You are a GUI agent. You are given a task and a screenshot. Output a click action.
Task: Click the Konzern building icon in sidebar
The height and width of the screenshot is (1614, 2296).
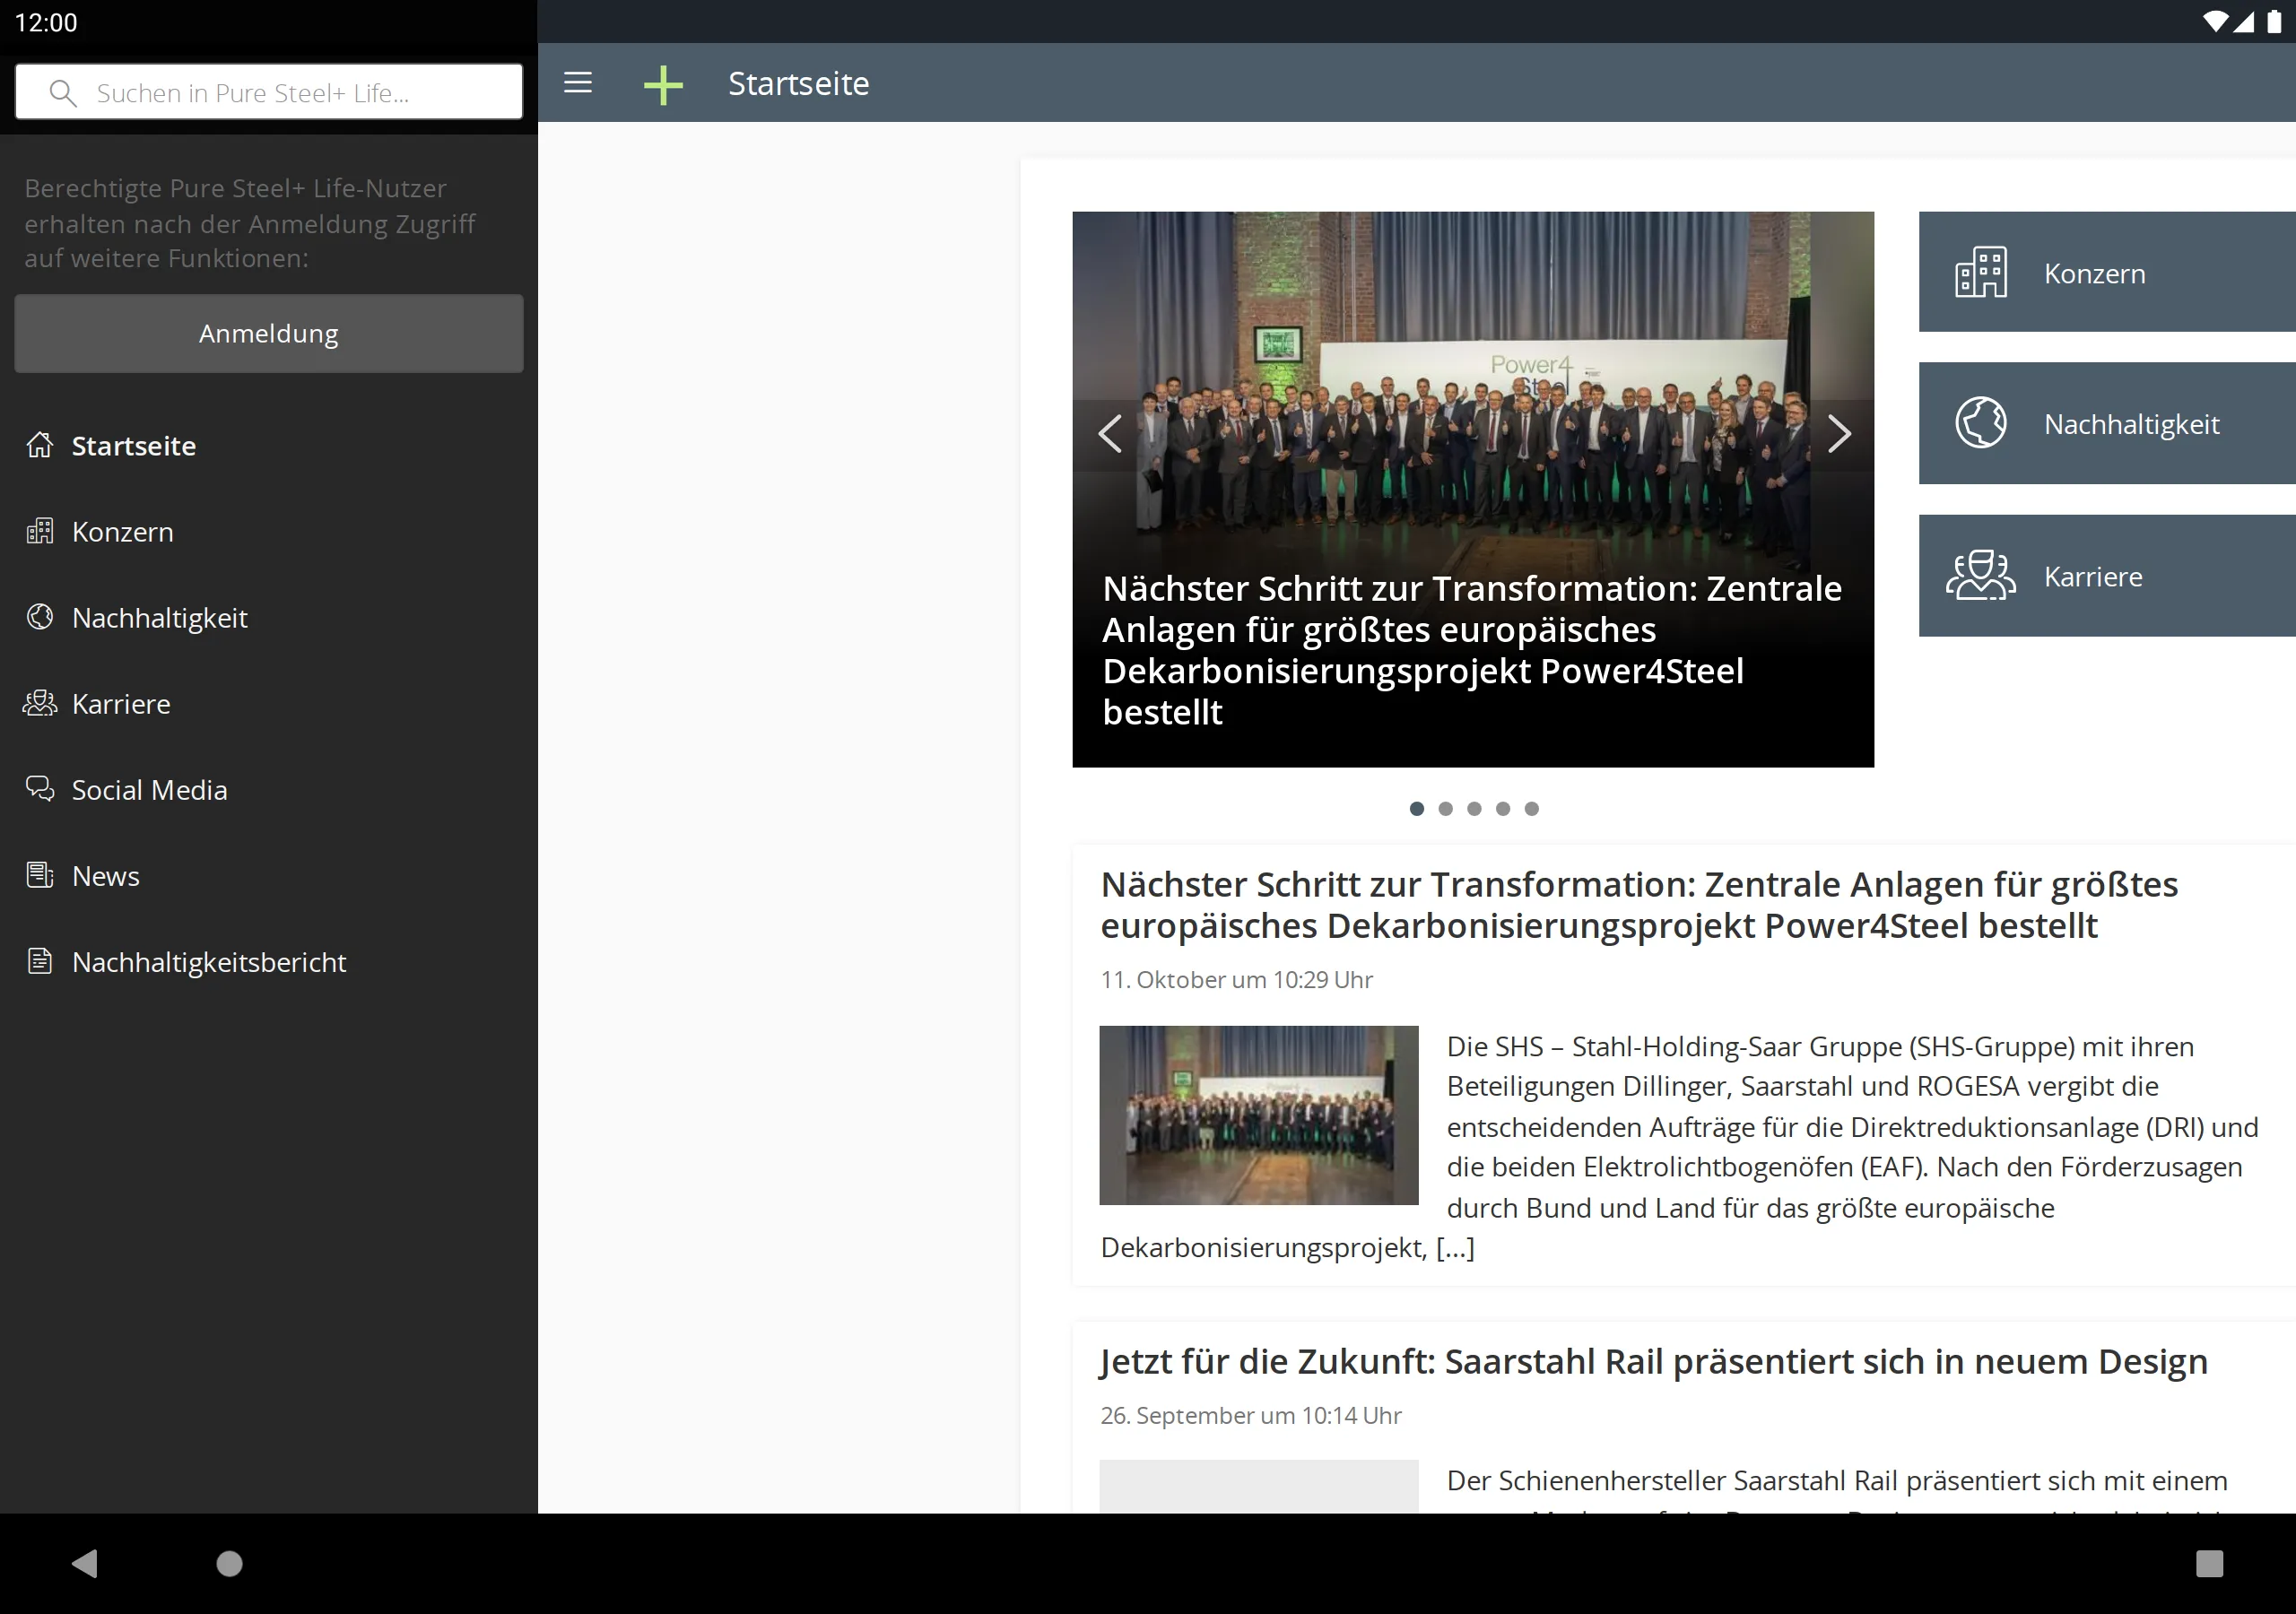coord(40,531)
